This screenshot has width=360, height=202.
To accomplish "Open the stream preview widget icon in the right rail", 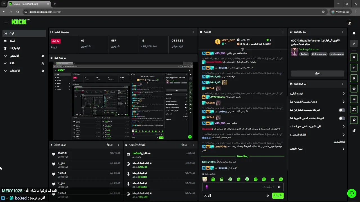I will [354, 57].
